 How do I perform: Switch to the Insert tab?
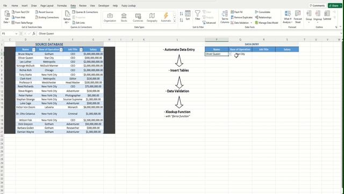[x=25, y=5]
